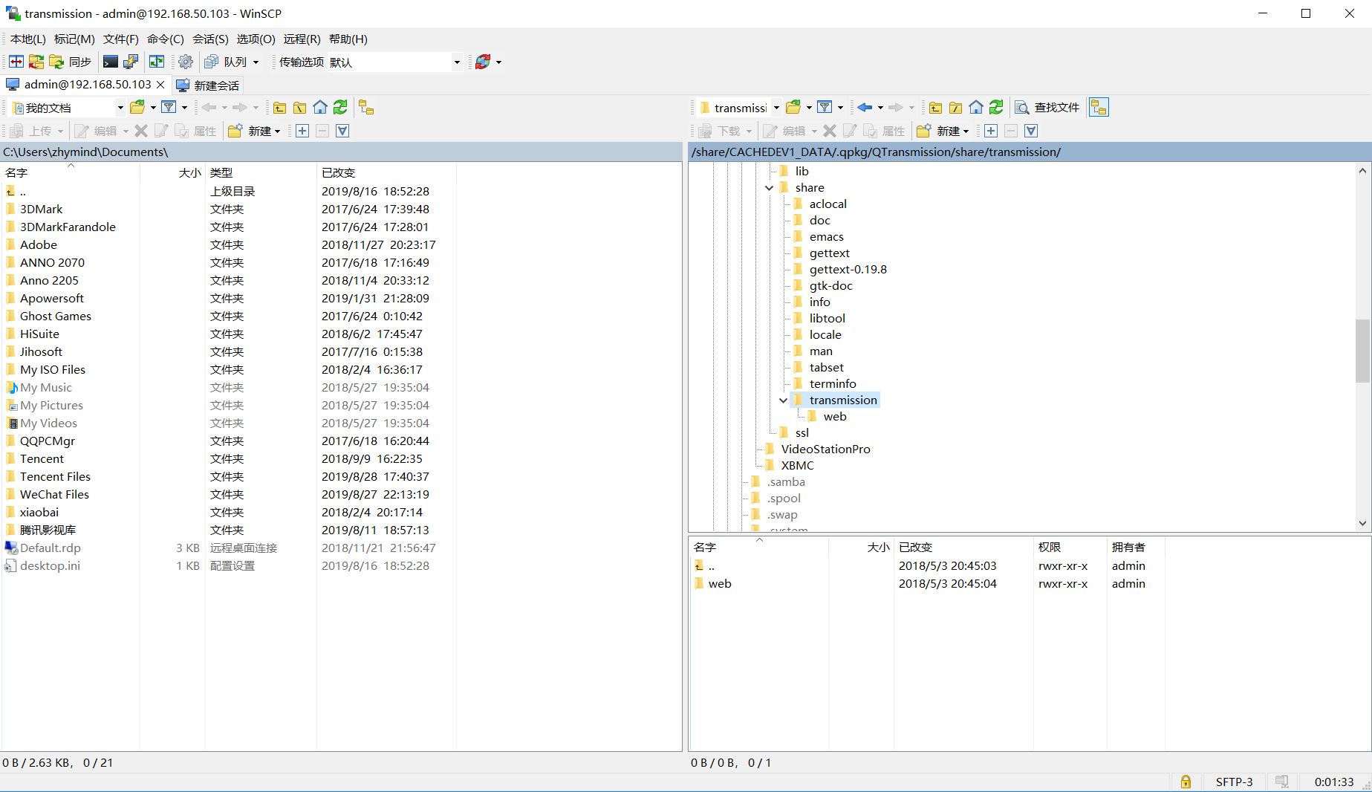Click the lock icon in status bar
The image size is (1372, 792).
[1186, 782]
